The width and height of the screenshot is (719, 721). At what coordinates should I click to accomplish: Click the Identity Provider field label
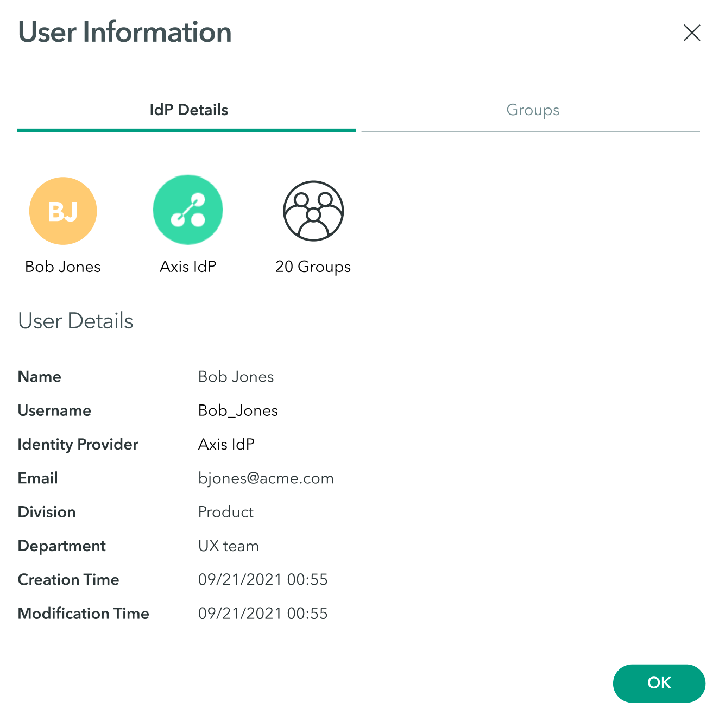[x=78, y=445]
